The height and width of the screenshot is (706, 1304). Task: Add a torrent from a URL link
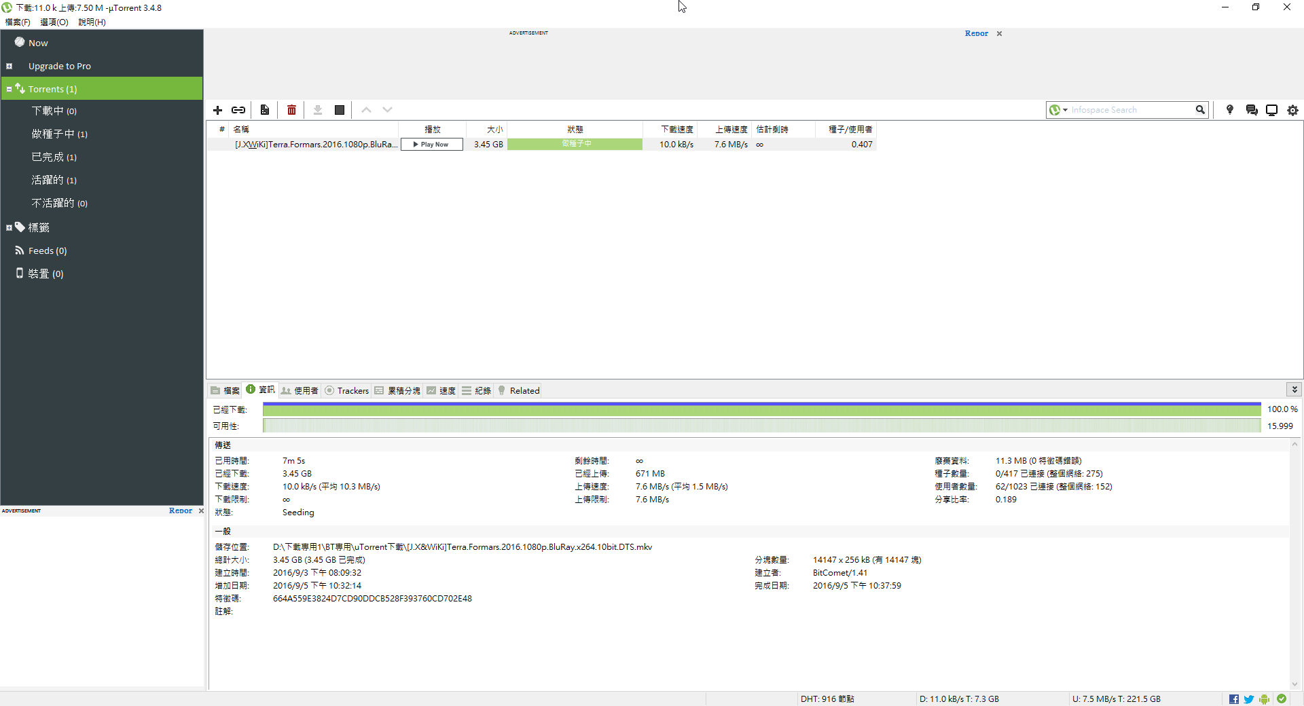pyautogui.click(x=238, y=110)
